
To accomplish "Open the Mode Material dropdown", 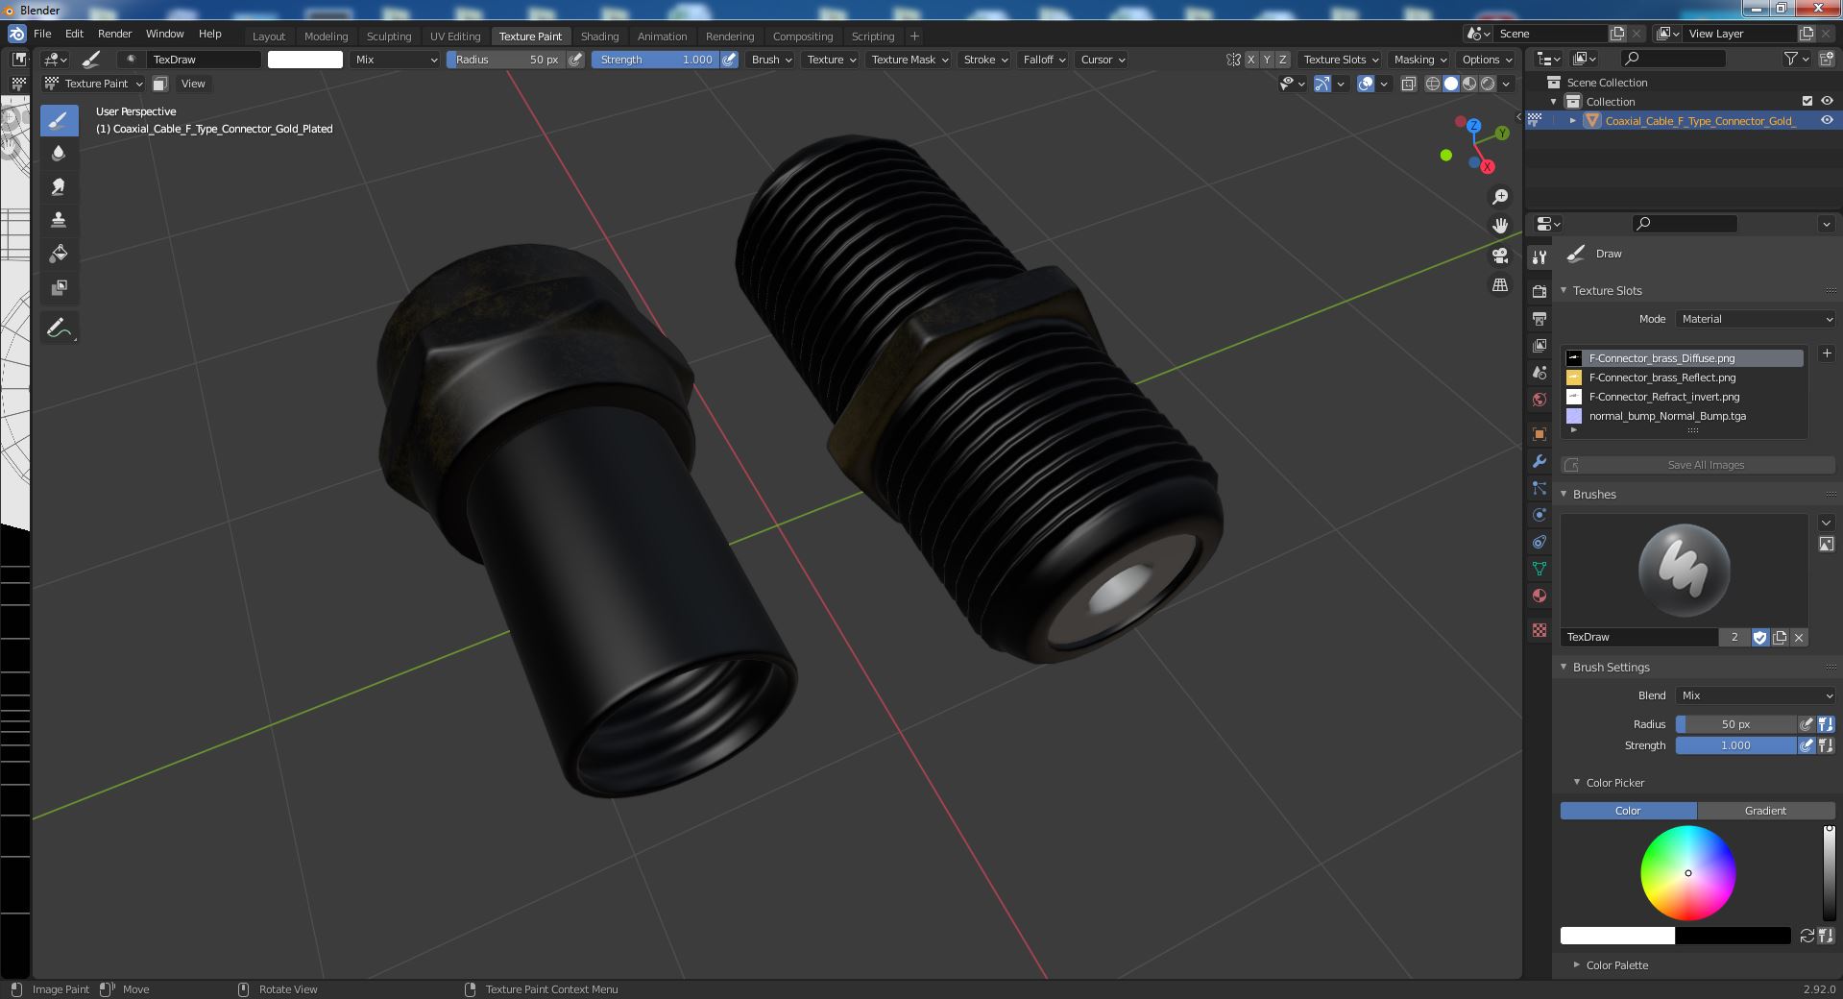I will click(1756, 319).
